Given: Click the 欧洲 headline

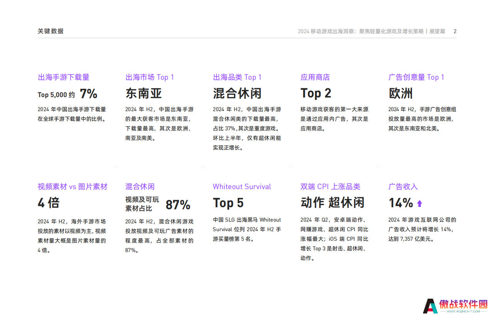Looking at the screenshot, I should click(x=401, y=93).
